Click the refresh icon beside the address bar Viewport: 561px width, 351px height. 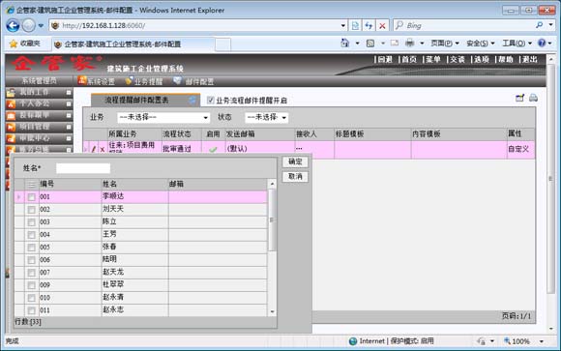pos(369,25)
